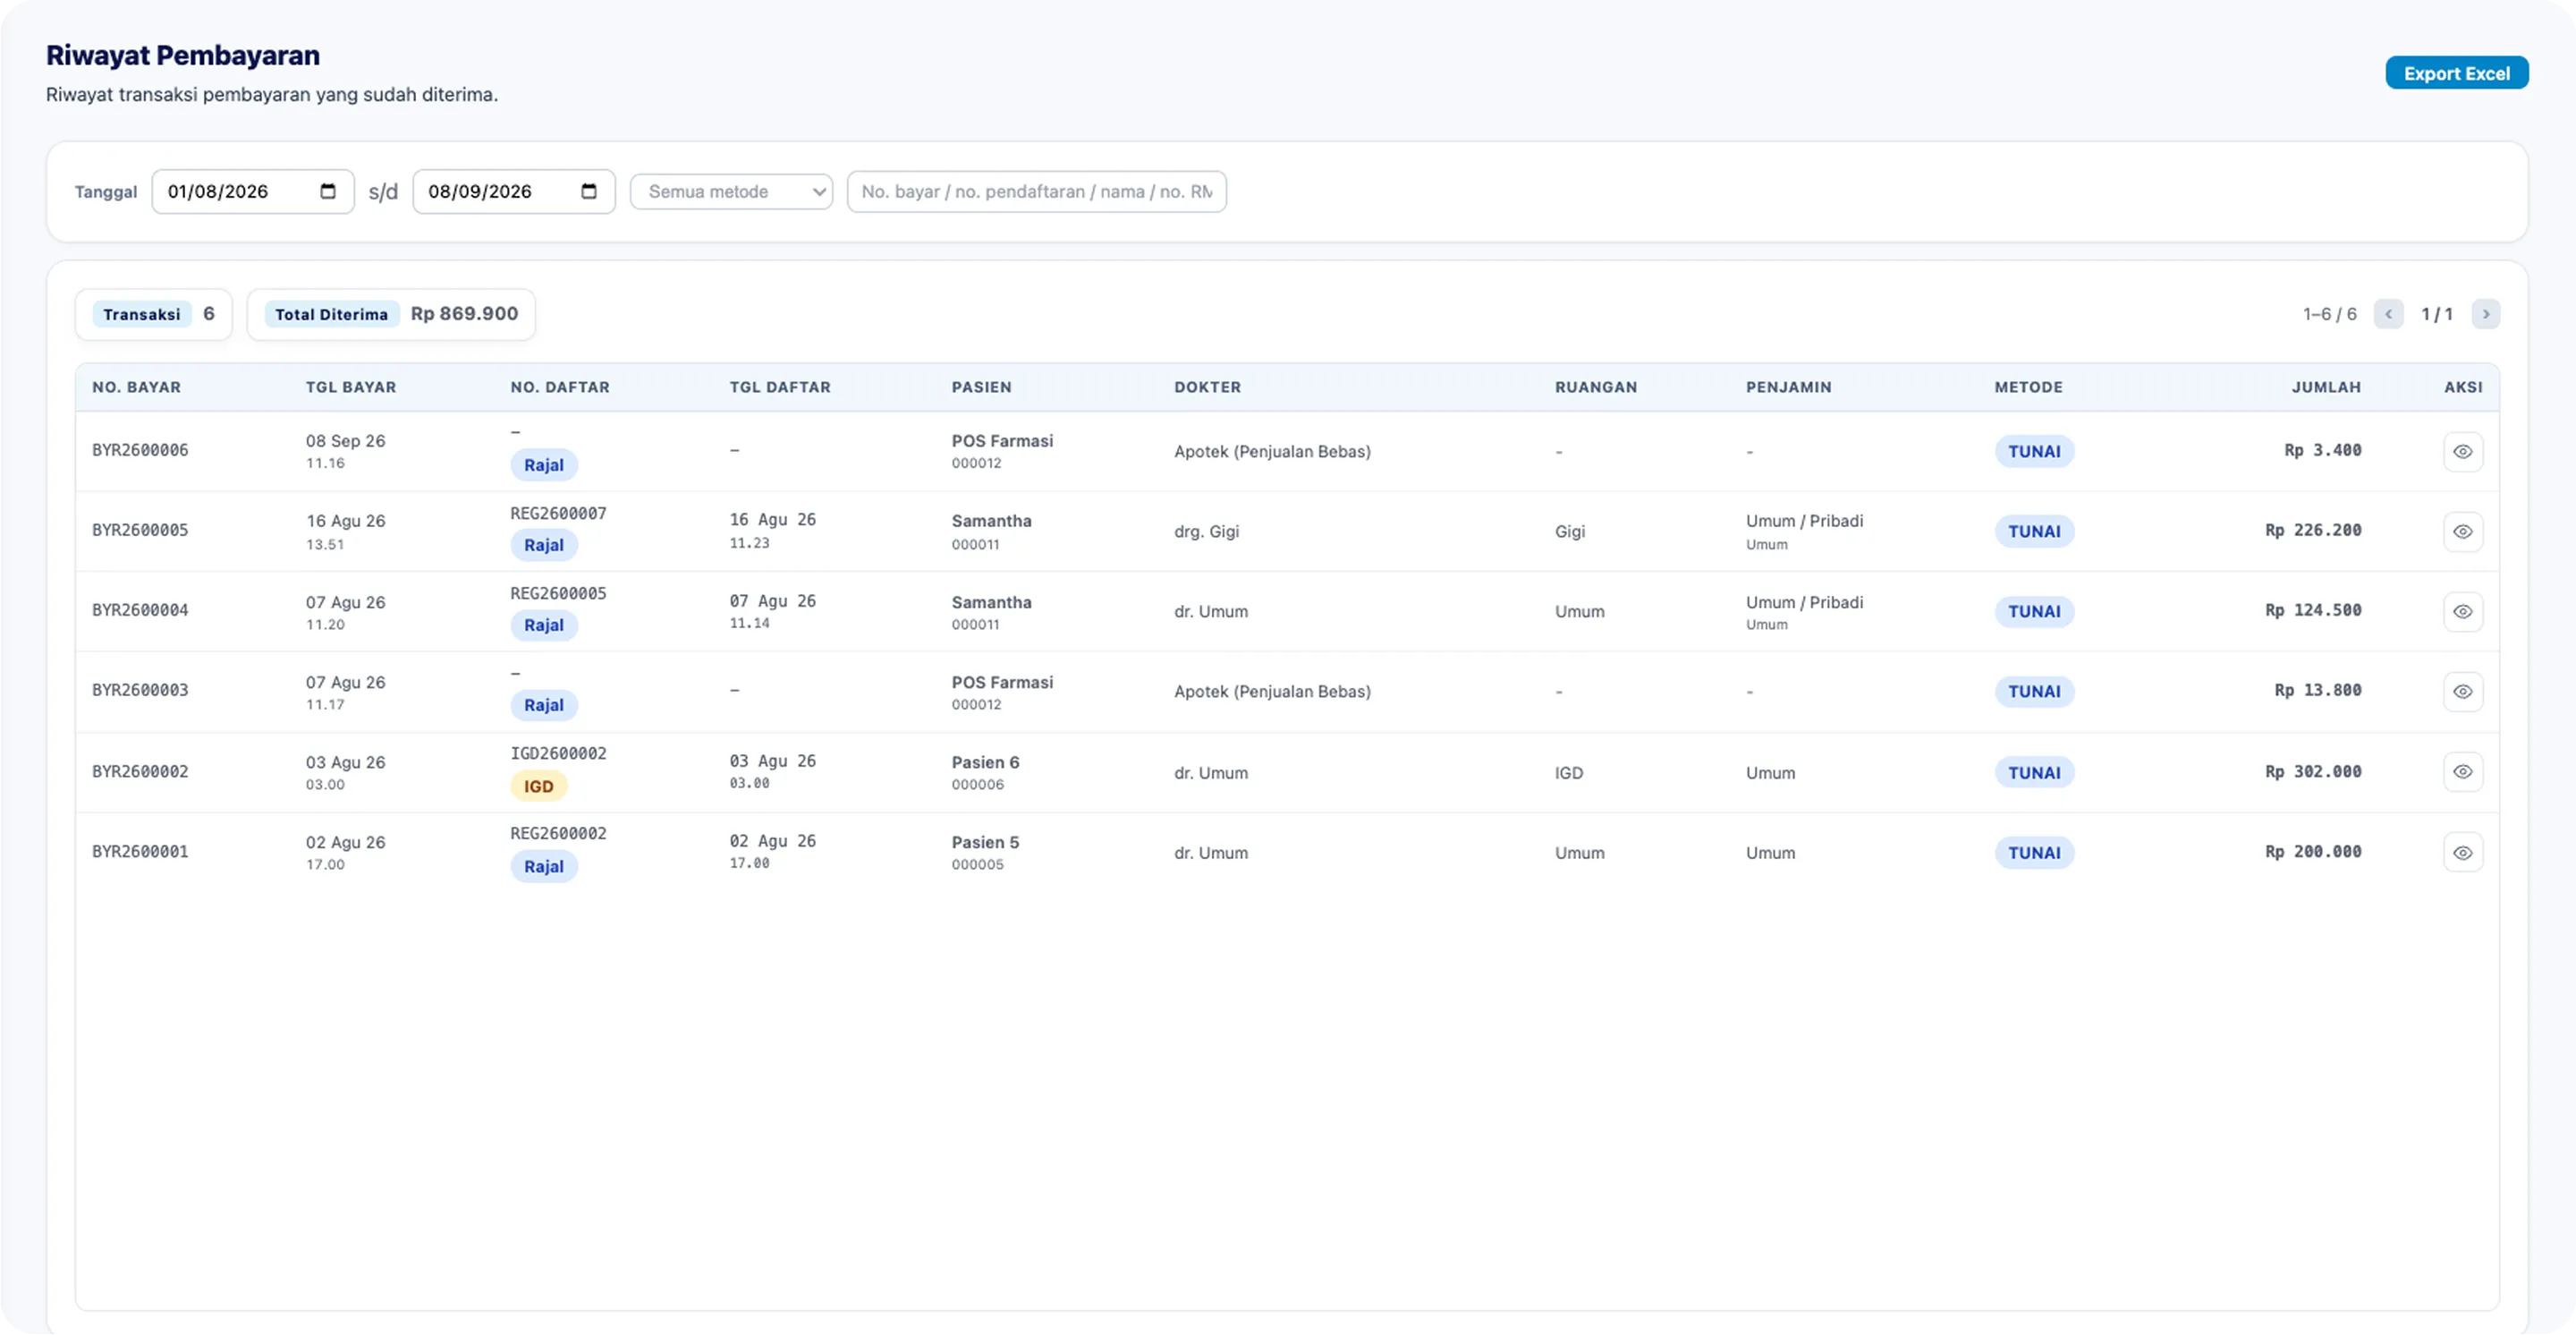Click Rajal badge under REG2600007
Viewport: 2576px width, 1335px height.
(543, 545)
